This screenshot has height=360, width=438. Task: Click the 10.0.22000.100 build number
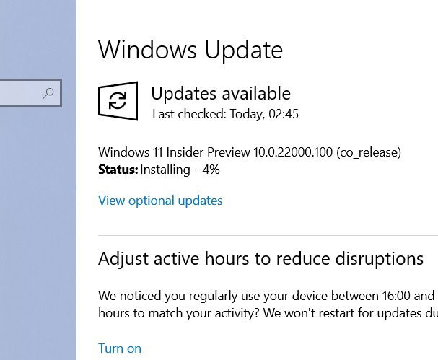pyautogui.click(x=293, y=152)
